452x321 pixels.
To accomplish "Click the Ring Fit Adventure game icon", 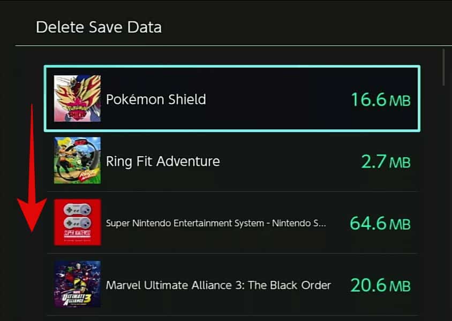I will click(77, 160).
